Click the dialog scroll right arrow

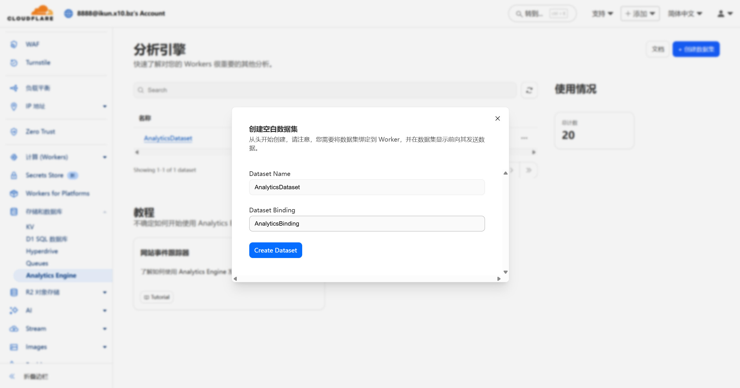pos(499,279)
